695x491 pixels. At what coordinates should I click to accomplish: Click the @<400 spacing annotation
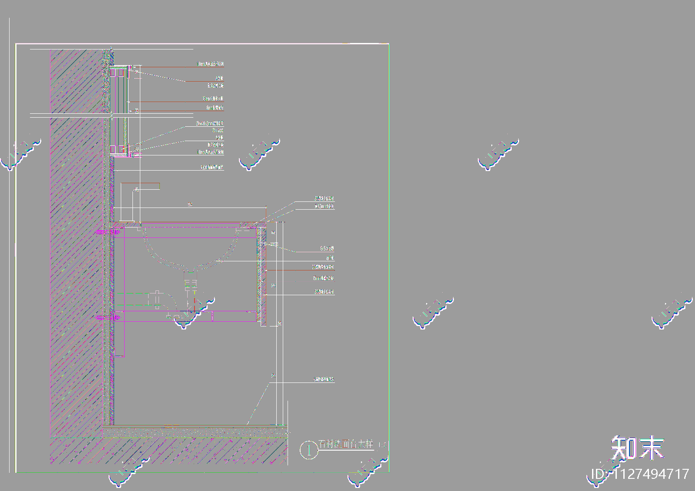coord(218,131)
